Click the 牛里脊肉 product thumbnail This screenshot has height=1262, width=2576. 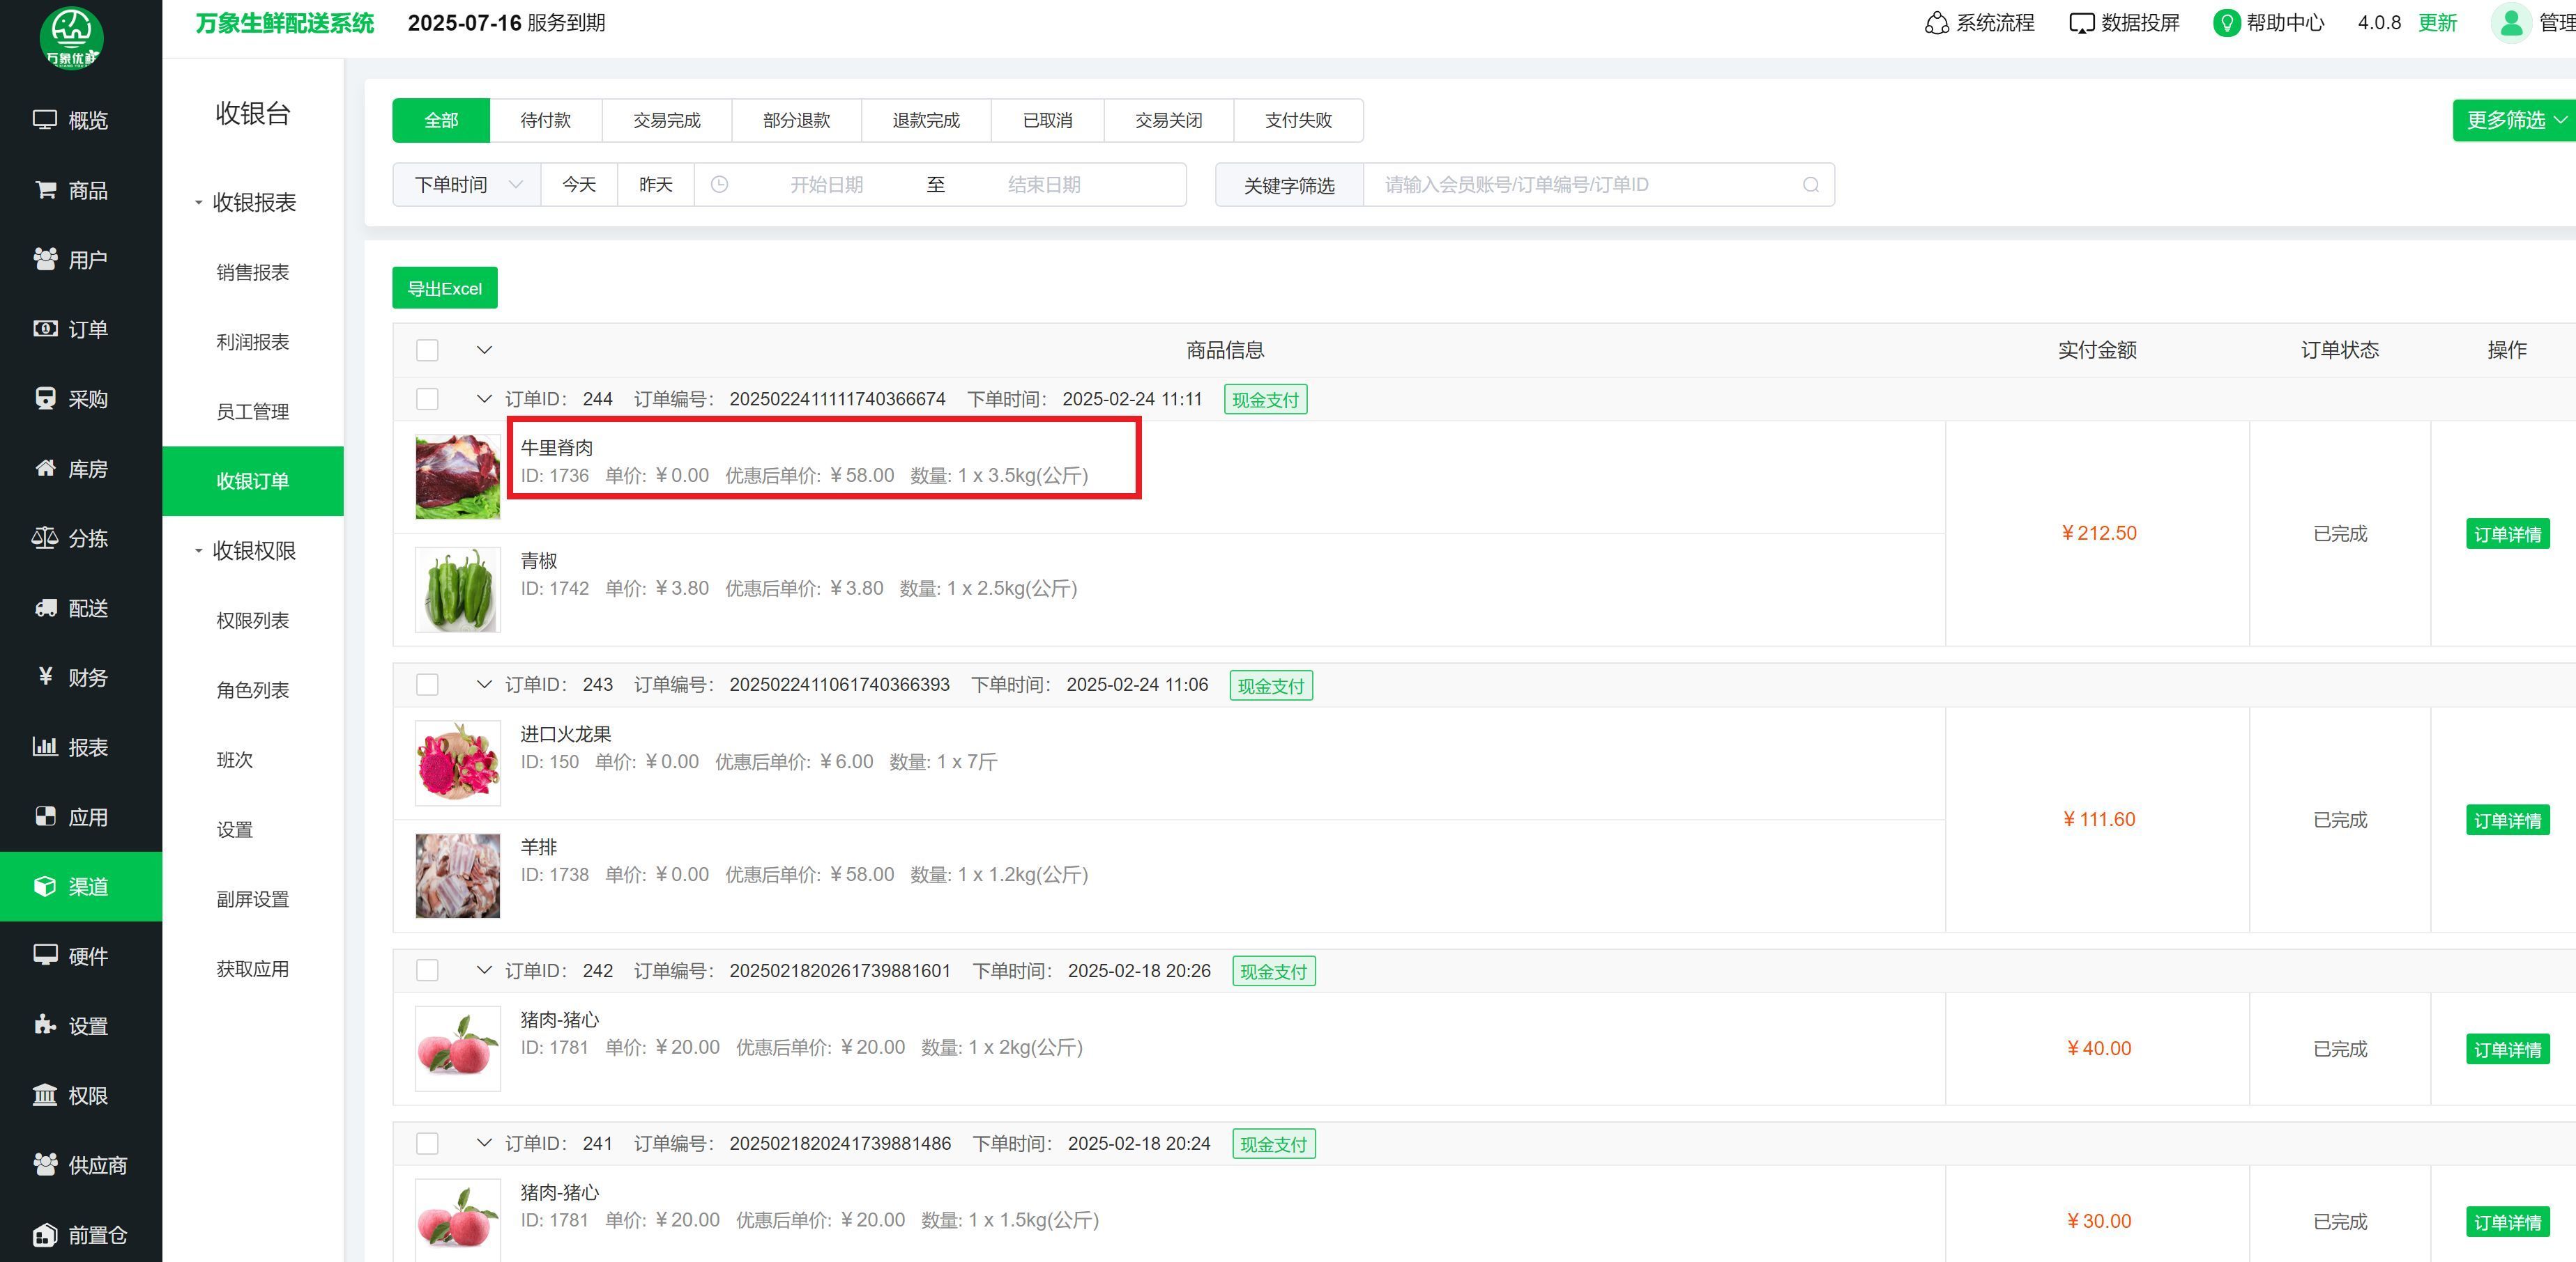click(457, 476)
